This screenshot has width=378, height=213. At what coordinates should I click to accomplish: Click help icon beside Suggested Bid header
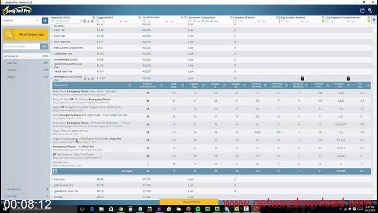coord(139,18)
